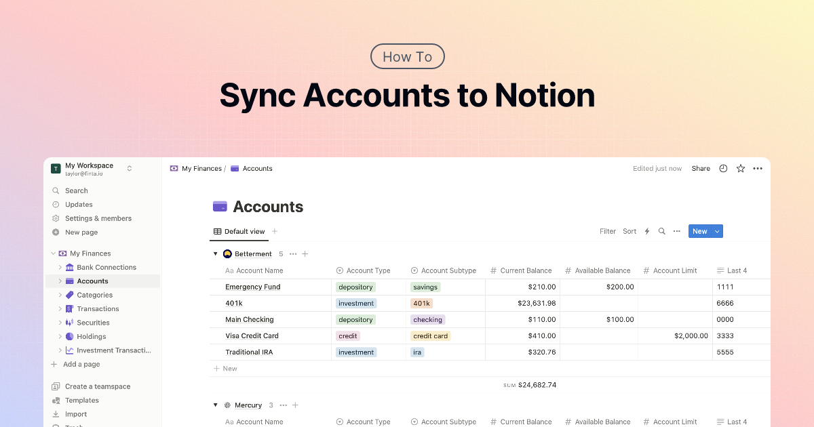Click the search icon in the view toolbar
814x427 pixels.
[x=661, y=231]
